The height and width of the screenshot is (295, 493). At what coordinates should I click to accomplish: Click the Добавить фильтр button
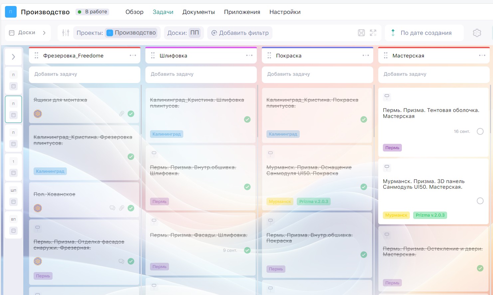point(240,33)
